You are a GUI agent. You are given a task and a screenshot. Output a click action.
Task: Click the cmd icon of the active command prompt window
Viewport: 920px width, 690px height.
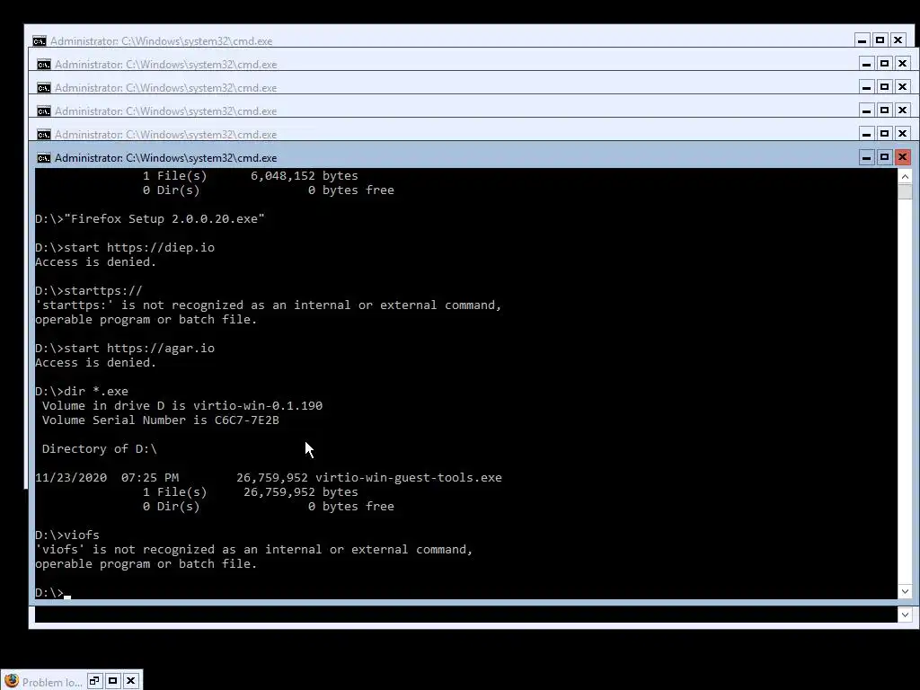click(x=43, y=158)
